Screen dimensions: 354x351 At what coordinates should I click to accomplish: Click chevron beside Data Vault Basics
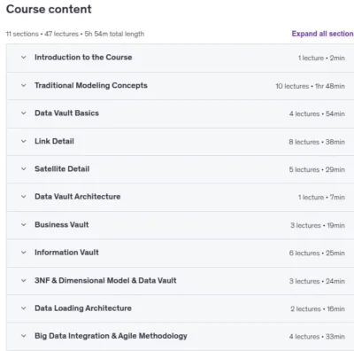[24, 113]
